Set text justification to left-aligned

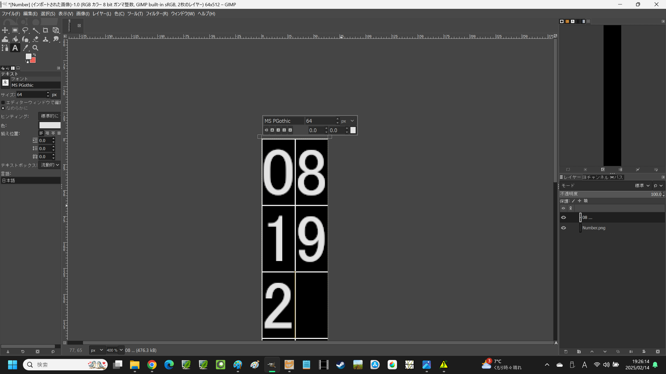point(41,133)
